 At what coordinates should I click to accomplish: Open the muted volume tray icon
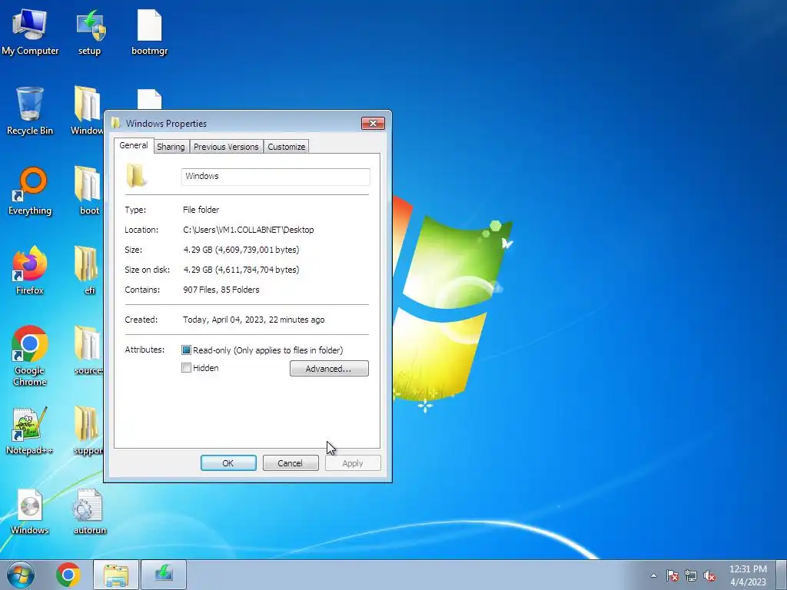[709, 575]
